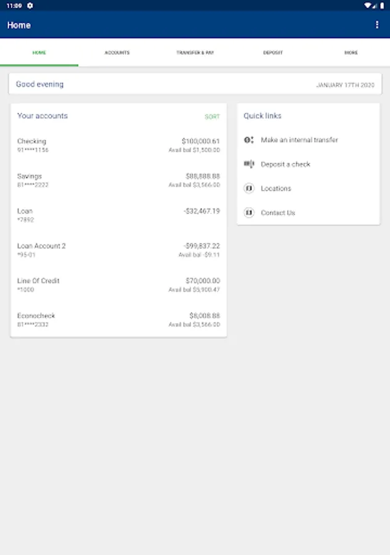Go to the Deposit tab

[273, 53]
